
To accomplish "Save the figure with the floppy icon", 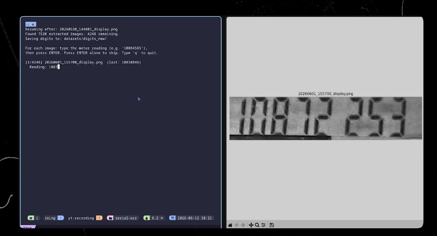I will coord(272,225).
